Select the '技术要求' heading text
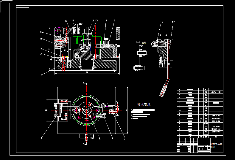Screen dimensions: 235x160 point(144,104)
